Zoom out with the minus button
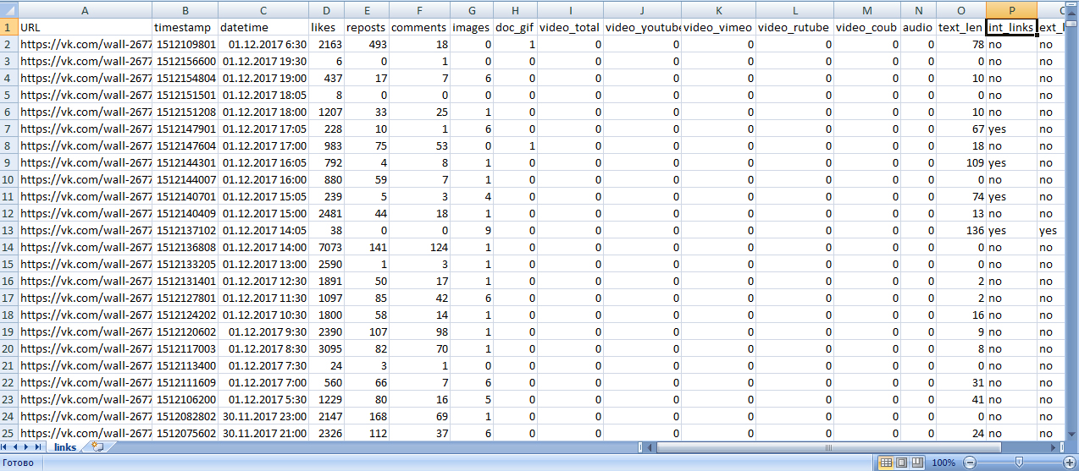Screen dimensions: 1079x471 tap(969, 463)
